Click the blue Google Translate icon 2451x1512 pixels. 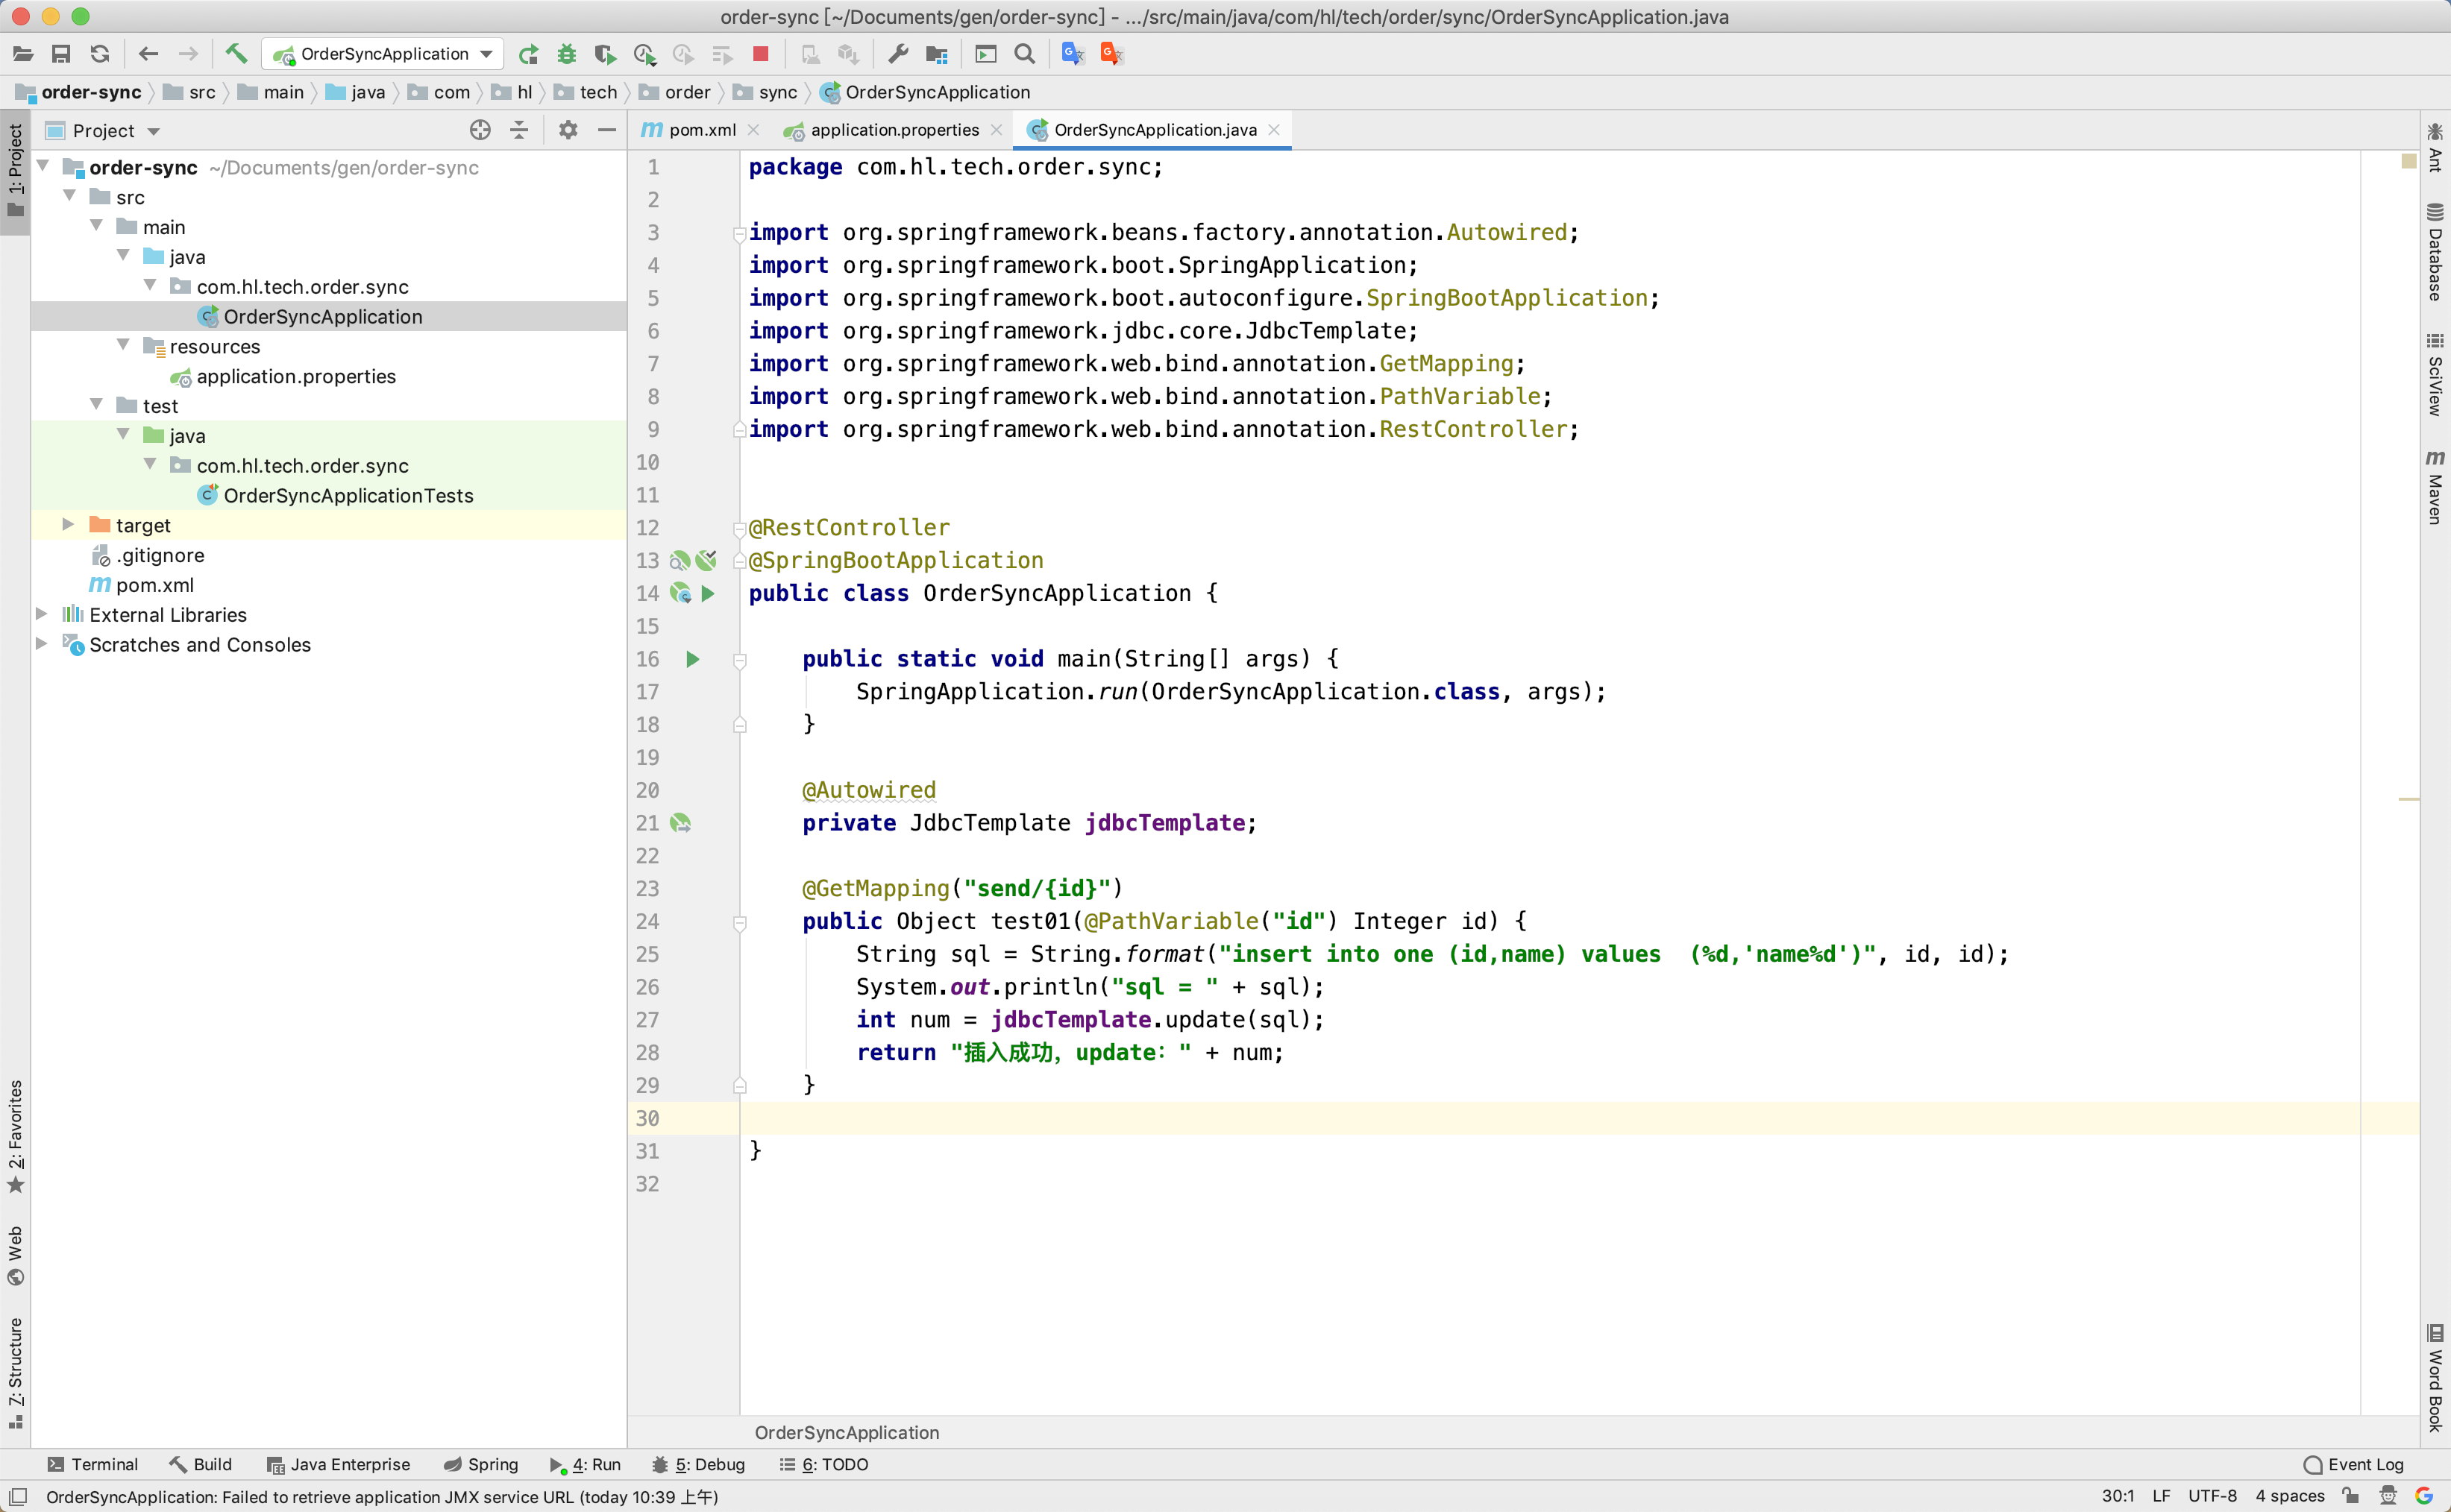pyautogui.click(x=1073, y=54)
